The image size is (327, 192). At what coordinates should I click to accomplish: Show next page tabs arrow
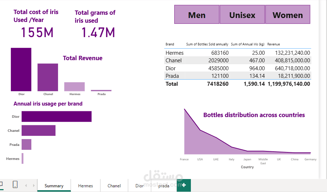(33, 185)
